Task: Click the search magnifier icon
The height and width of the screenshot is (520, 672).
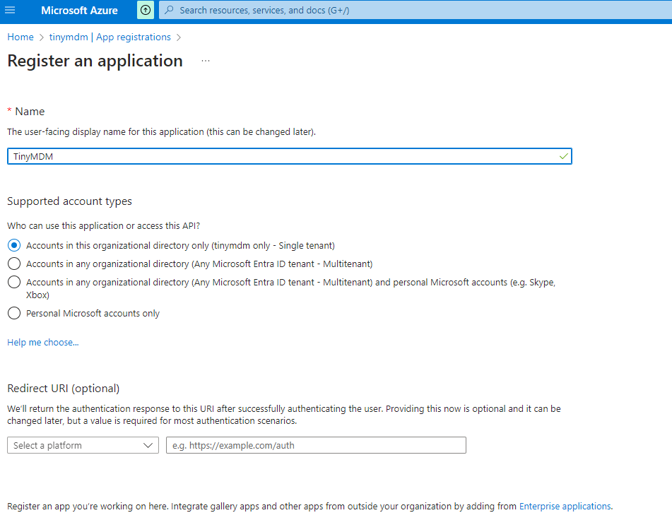Action: pyautogui.click(x=170, y=10)
